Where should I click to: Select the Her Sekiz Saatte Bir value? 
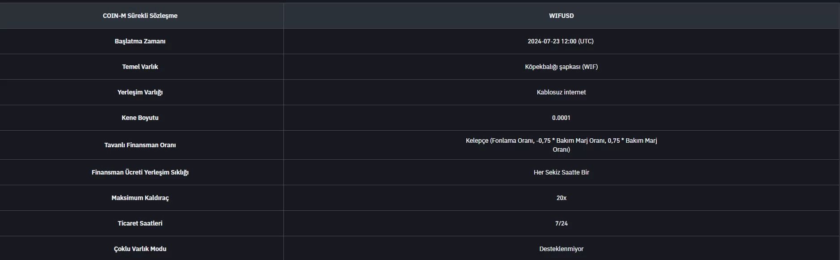point(561,172)
